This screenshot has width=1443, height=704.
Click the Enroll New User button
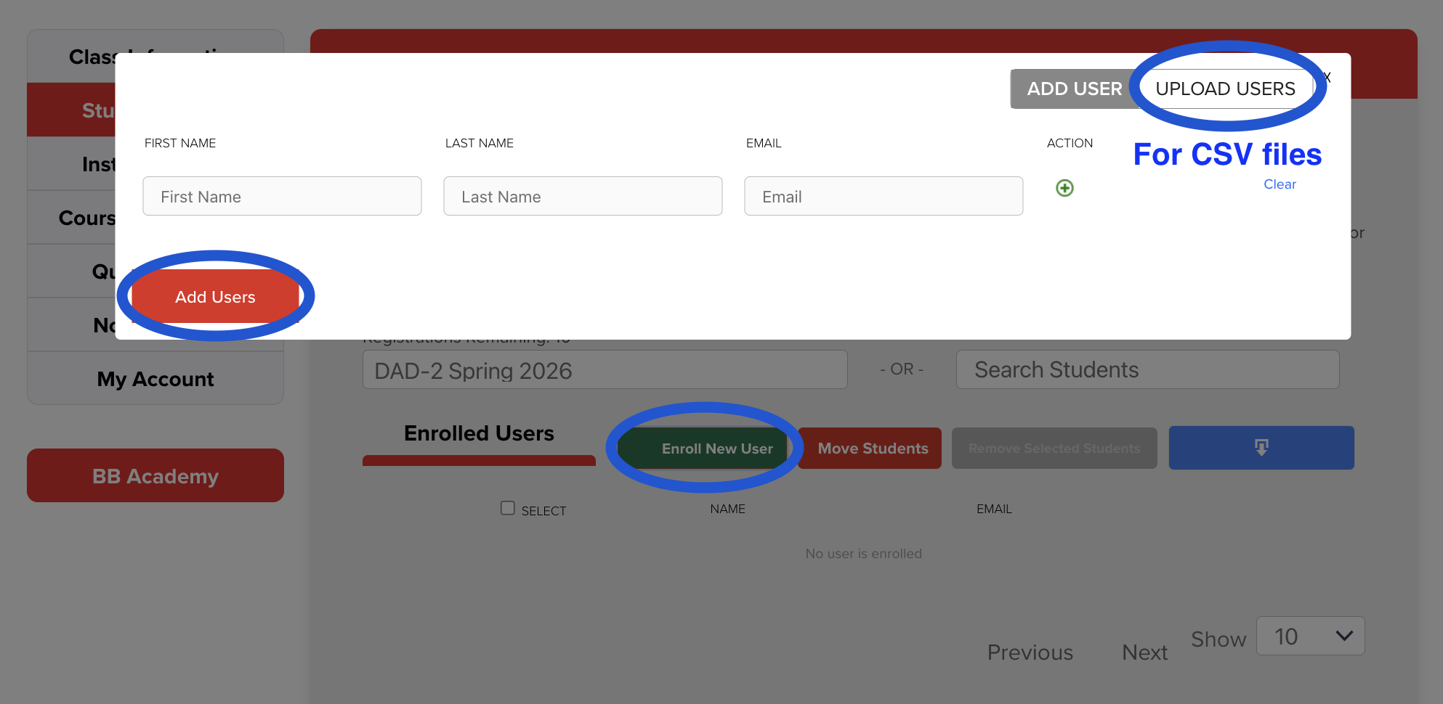point(703,449)
